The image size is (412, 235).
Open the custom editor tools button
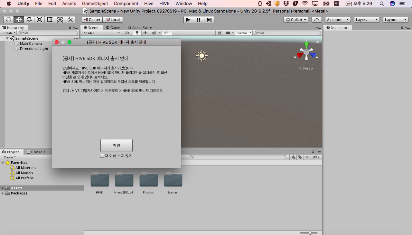pyautogui.click(x=70, y=20)
